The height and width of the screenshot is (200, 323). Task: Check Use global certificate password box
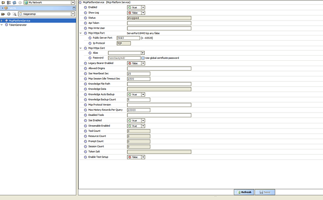click(x=143, y=58)
